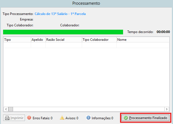Image resolution: width=173 pixels, height=124 pixels.
Task: Click the horizontal scrollbar thumb
Action: (x=11, y=109)
